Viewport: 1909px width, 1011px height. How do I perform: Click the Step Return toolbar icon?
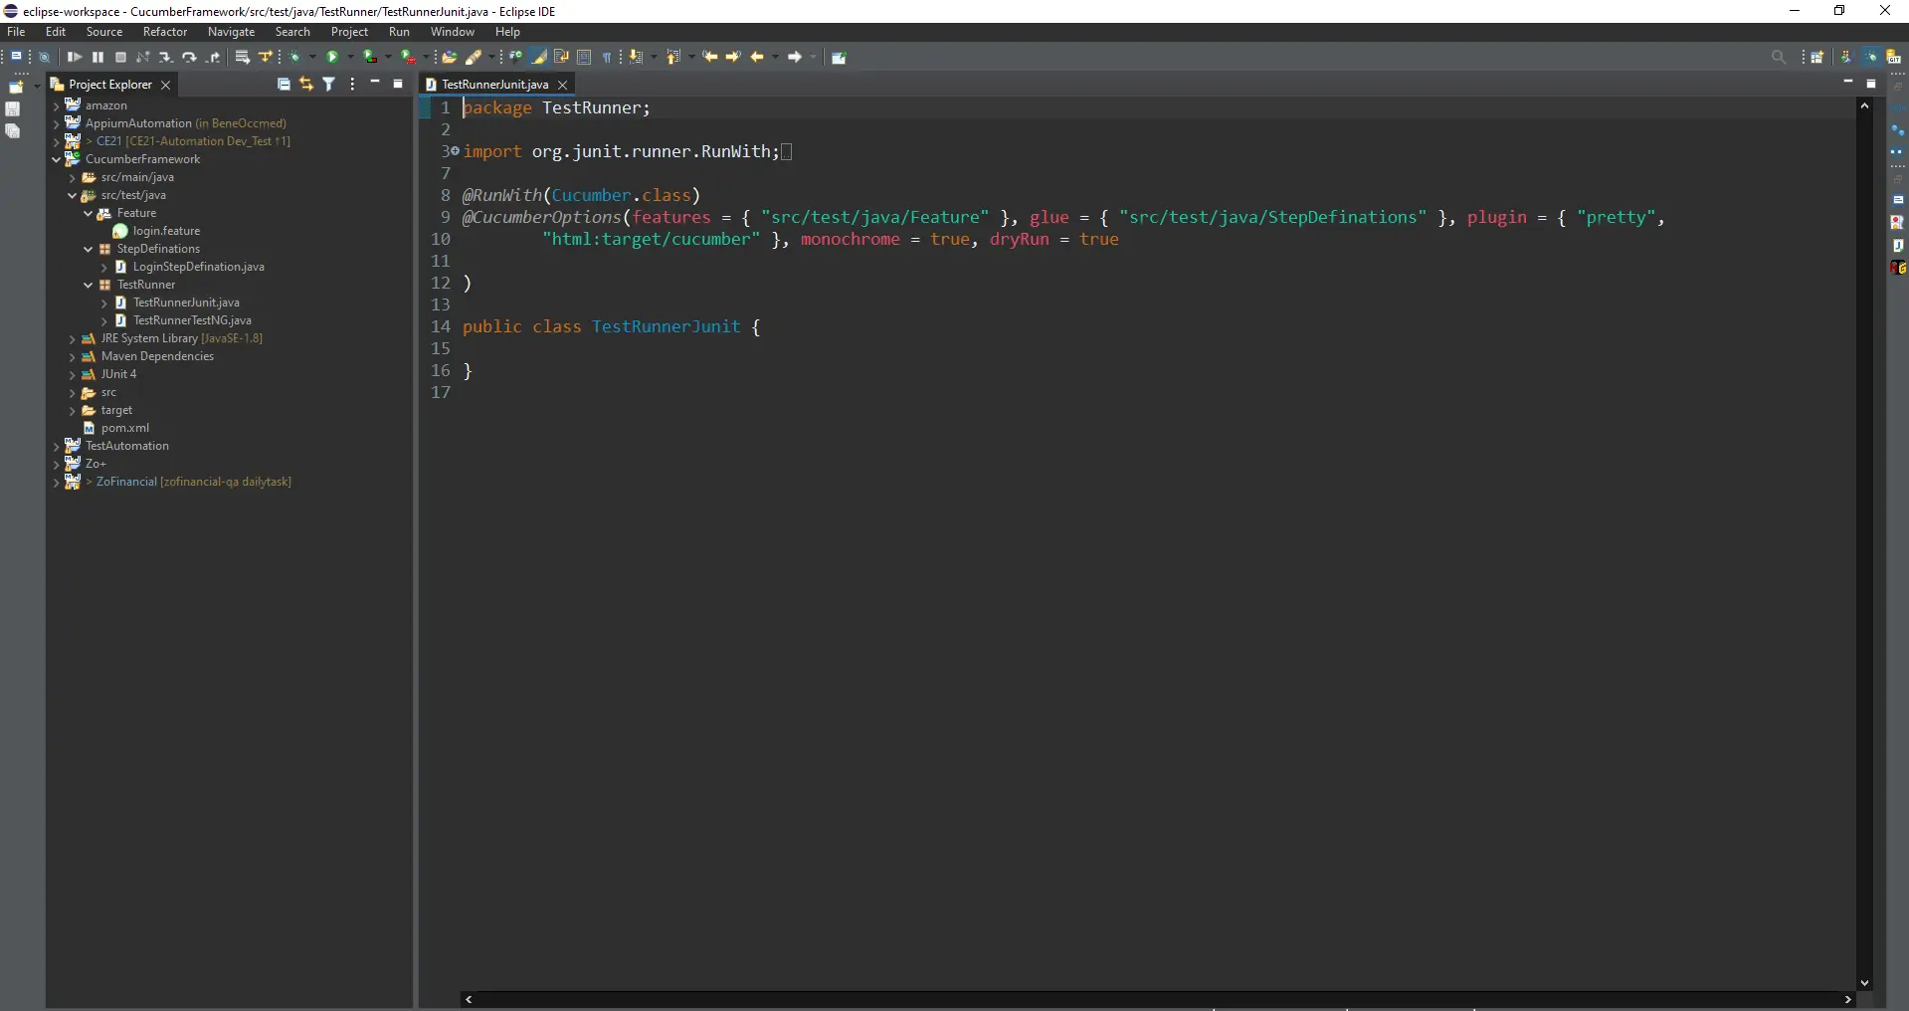pos(212,57)
